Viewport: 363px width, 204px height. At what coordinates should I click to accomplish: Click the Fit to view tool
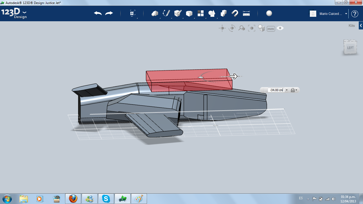(251, 28)
